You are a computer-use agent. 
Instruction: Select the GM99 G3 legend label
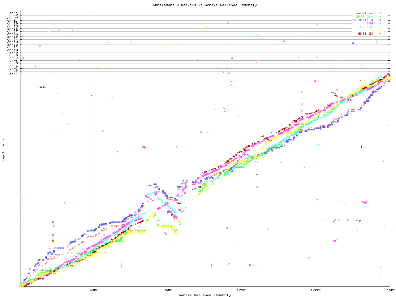(x=365, y=33)
